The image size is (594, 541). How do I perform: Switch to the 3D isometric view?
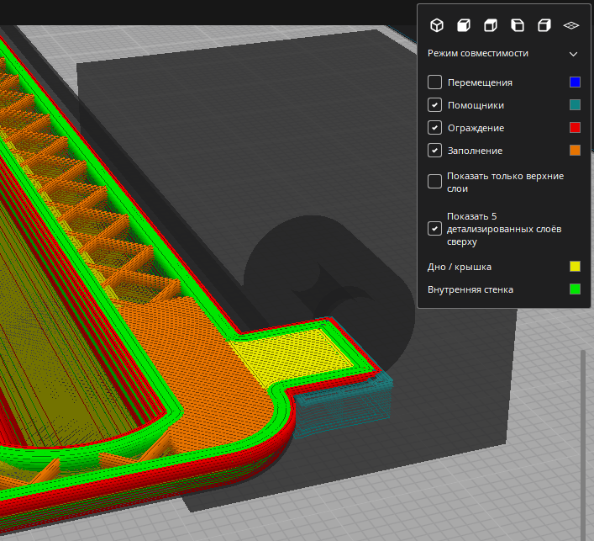tap(436, 25)
